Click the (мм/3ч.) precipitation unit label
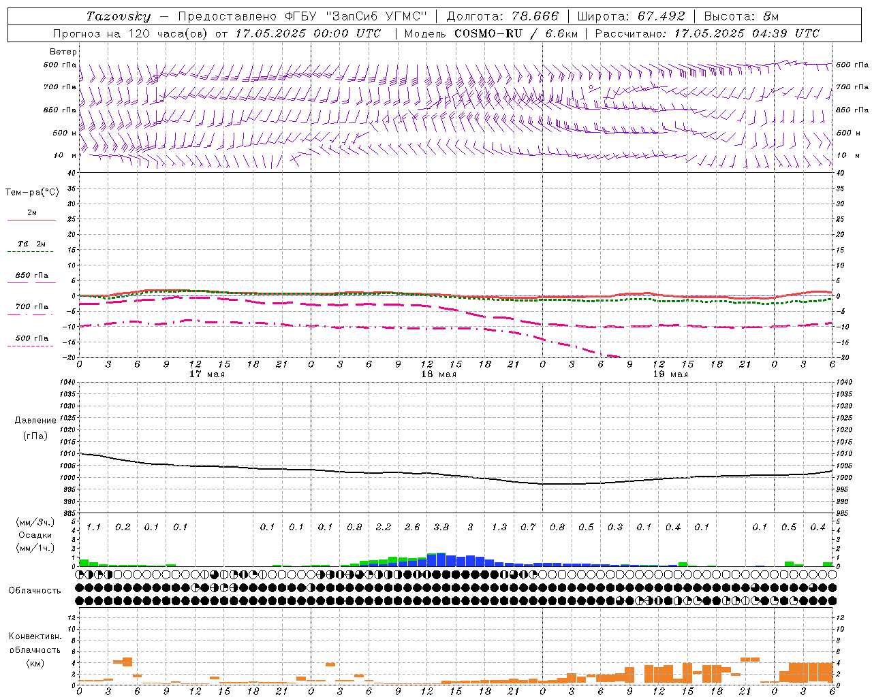This screenshot has height=697, width=872. point(35,523)
